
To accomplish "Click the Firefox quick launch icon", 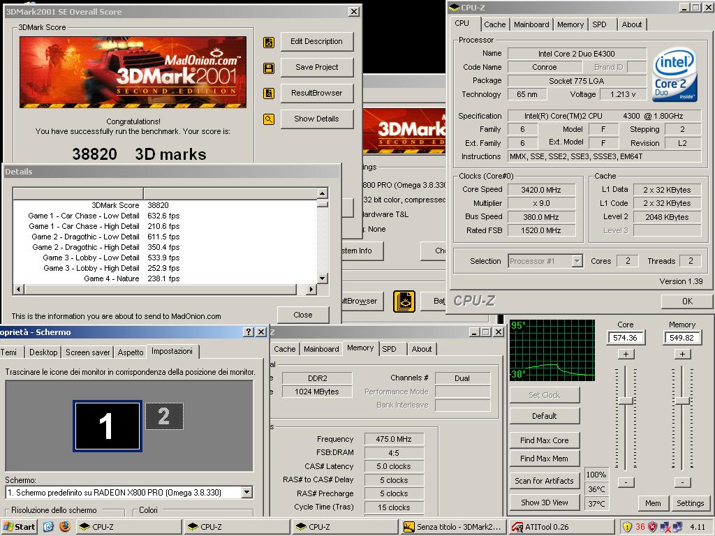I will [x=65, y=527].
